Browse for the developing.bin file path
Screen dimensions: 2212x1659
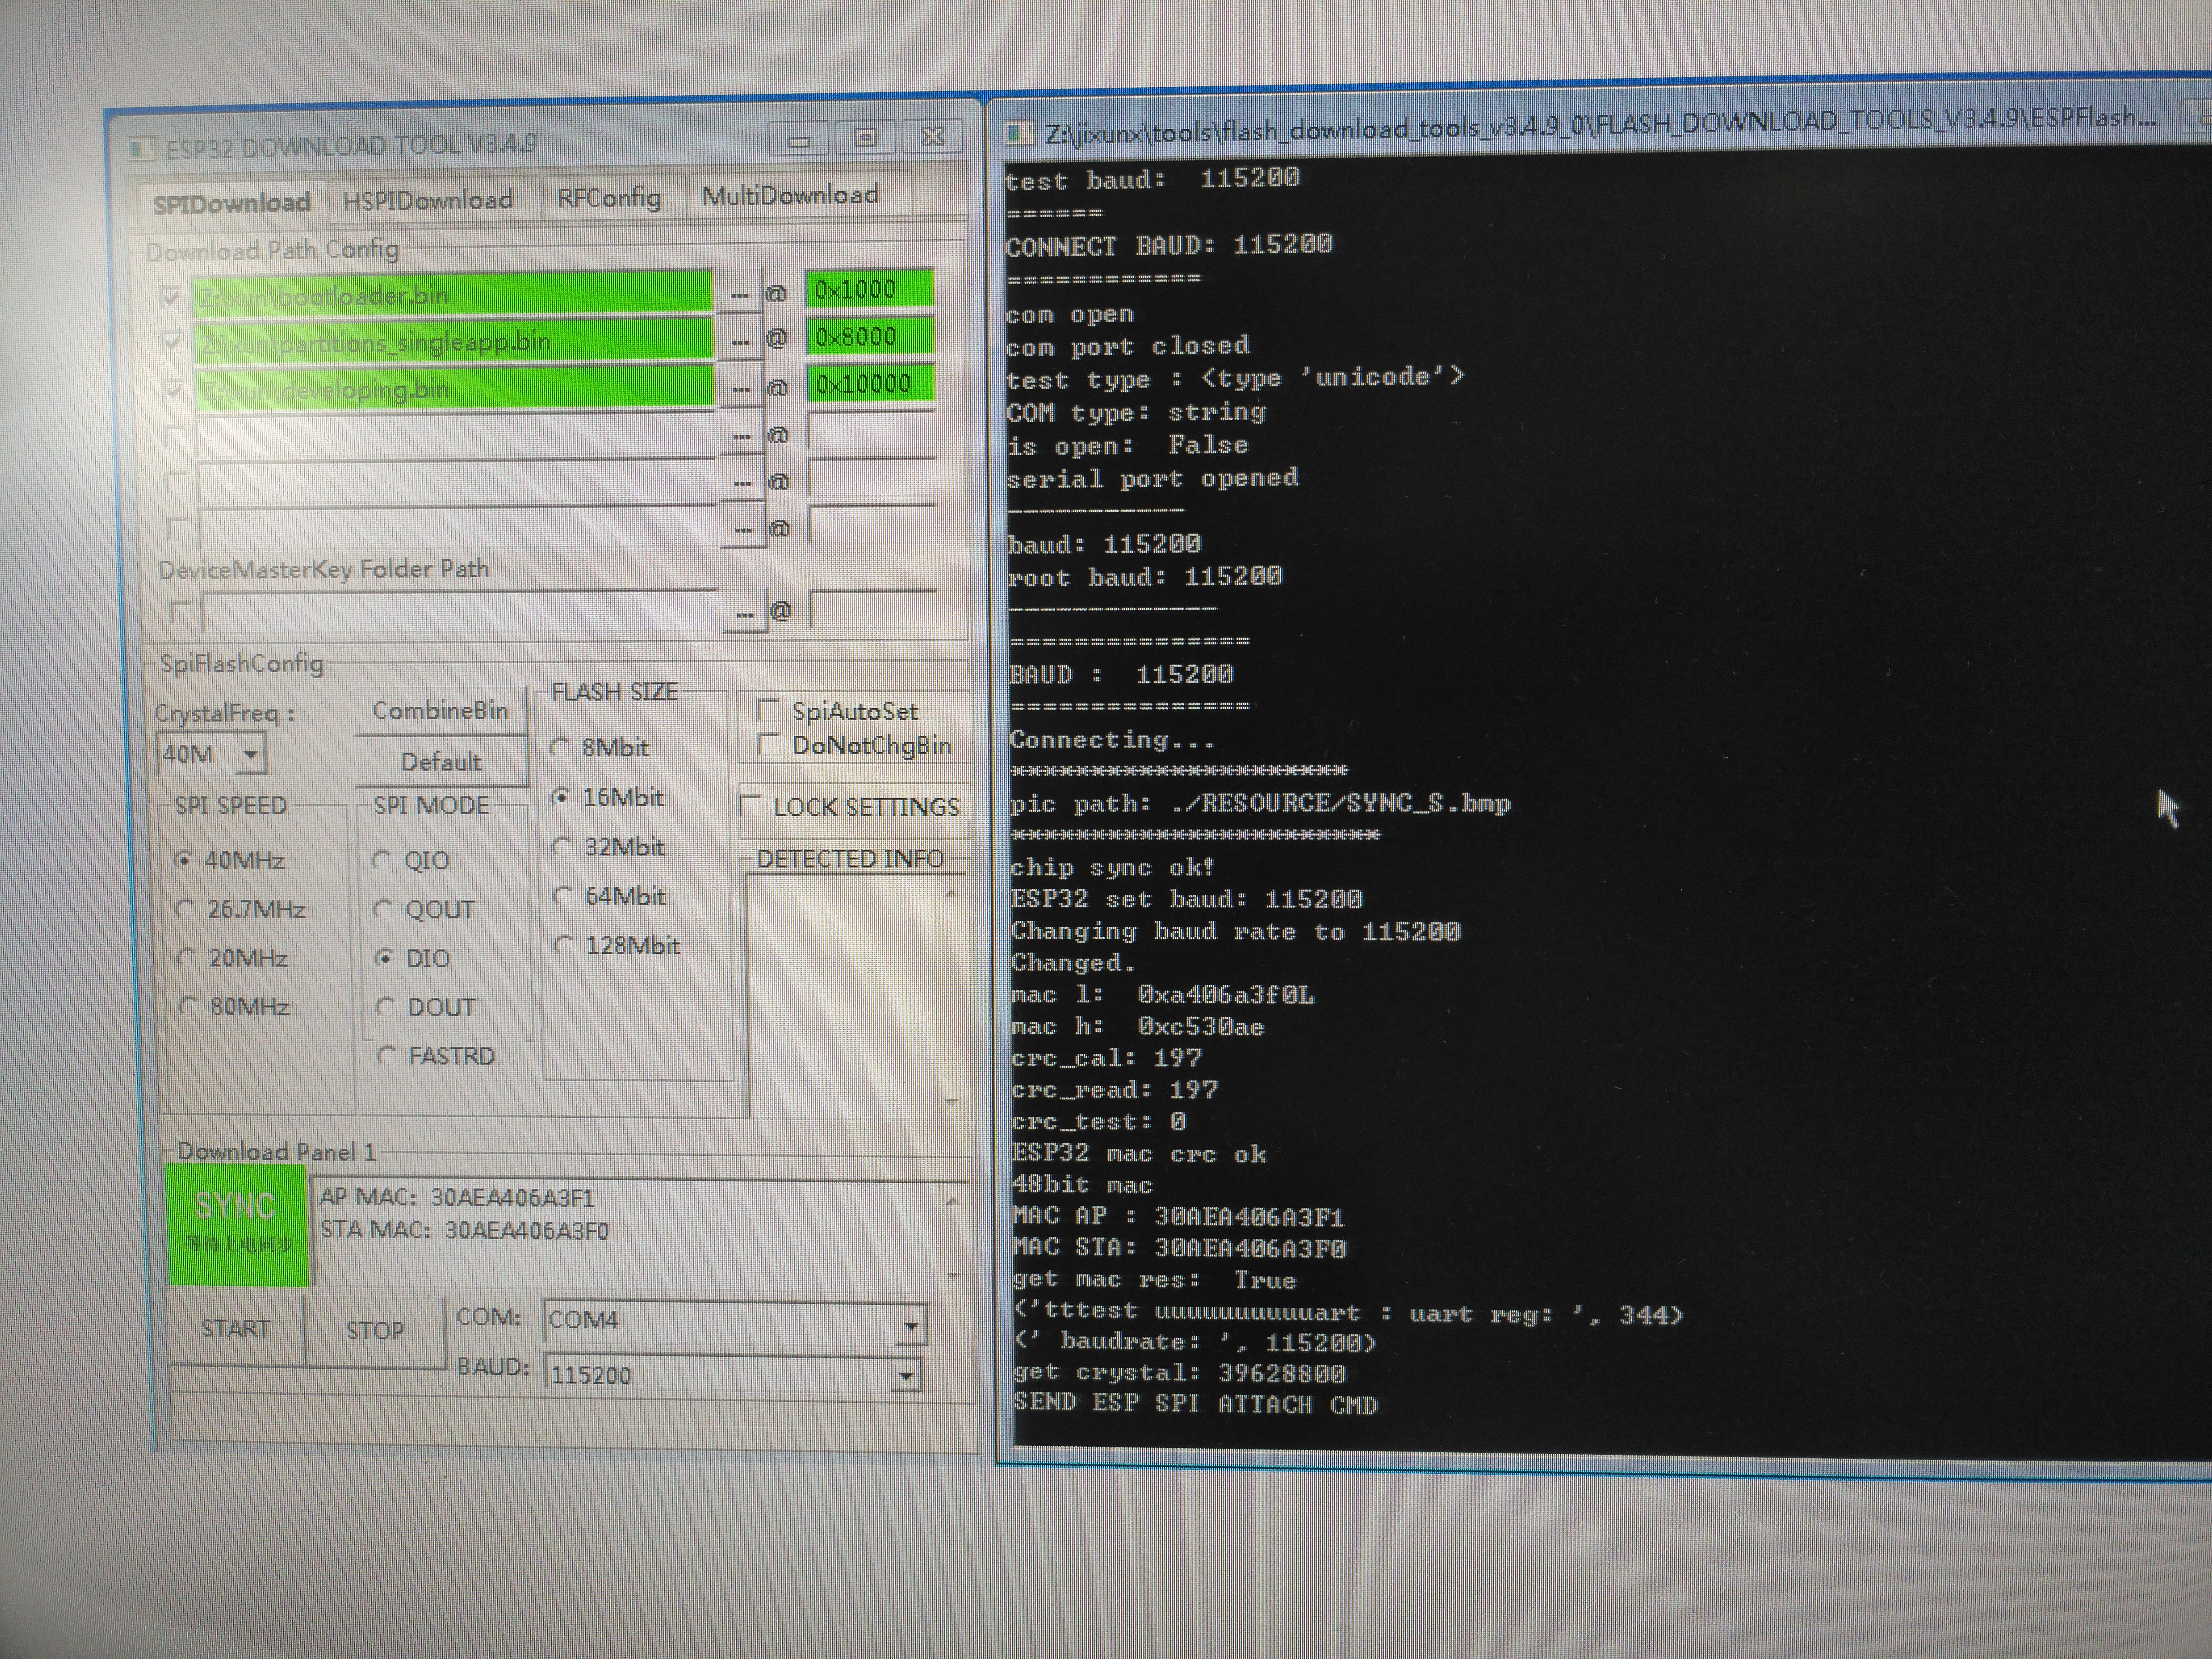[x=741, y=388]
